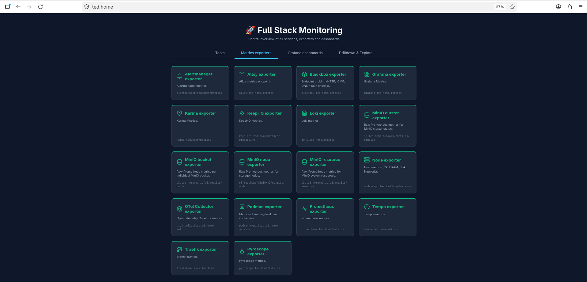Click the container icon on Podman exporter card
The height and width of the screenshot is (282, 587).
242,207
